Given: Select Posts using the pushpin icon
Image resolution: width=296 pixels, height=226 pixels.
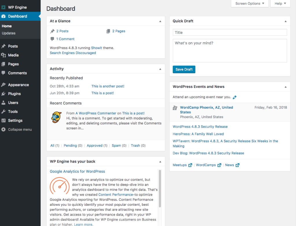Looking at the screenshot, I should (x=4, y=46).
